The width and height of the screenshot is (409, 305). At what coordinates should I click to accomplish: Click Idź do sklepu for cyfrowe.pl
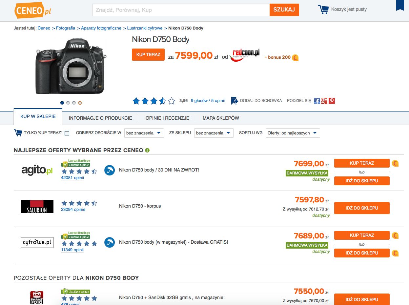[362, 253]
